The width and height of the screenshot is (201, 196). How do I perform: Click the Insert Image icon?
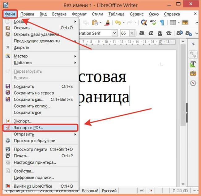[x=185, y=23]
